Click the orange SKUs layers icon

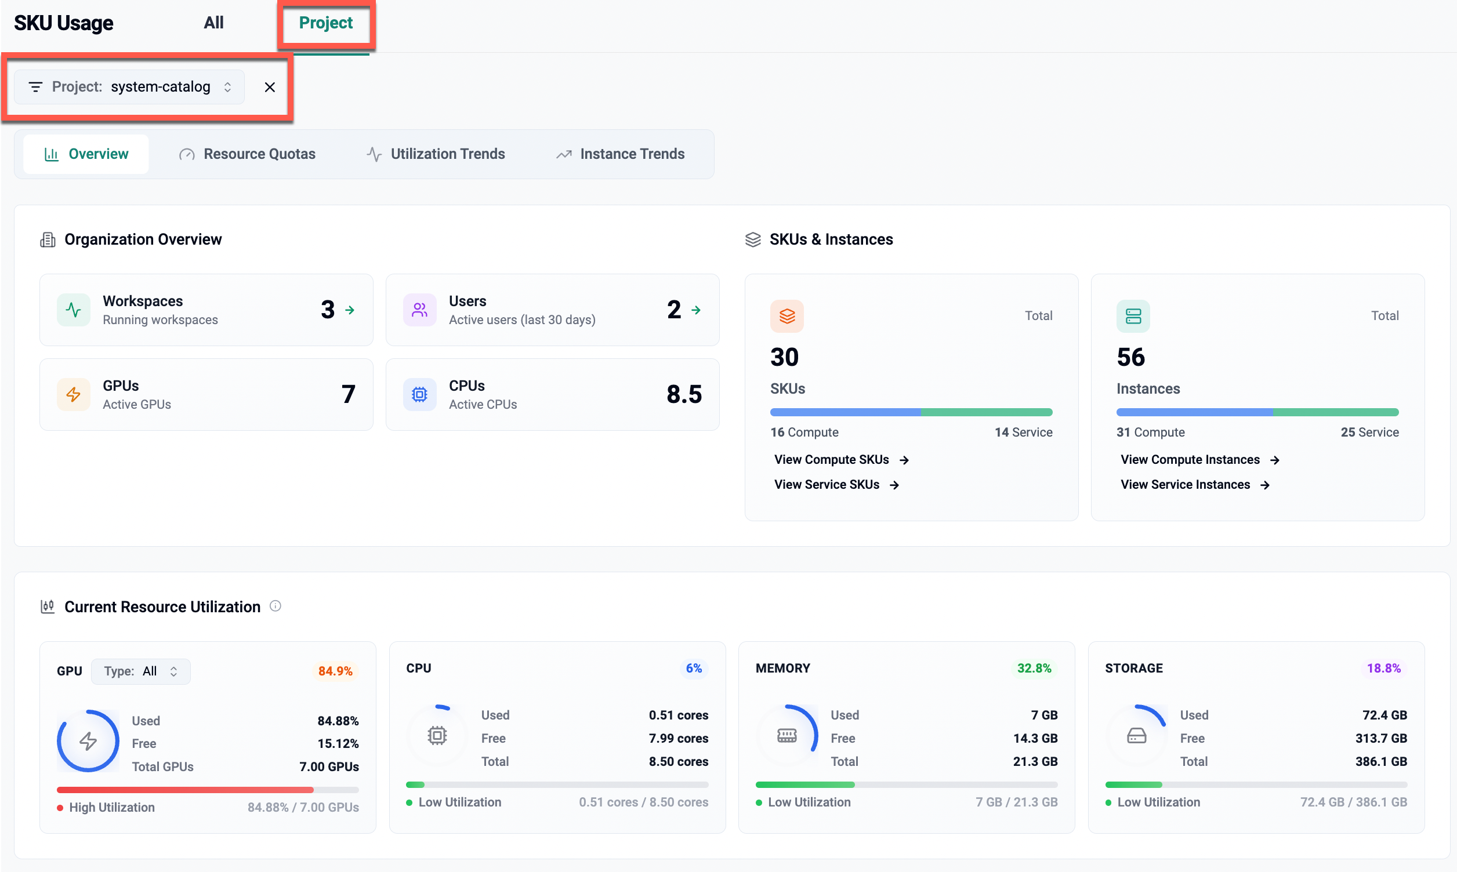[787, 316]
